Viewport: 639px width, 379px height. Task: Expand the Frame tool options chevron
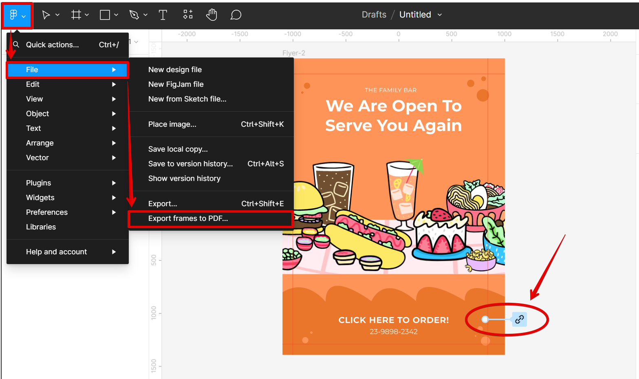87,15
